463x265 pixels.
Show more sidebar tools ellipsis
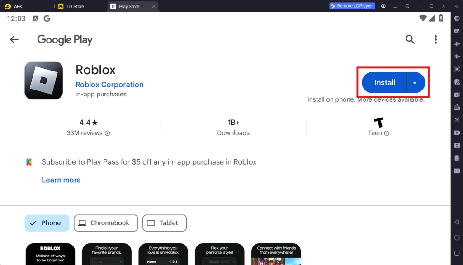pyautogui.click(x=457, y=171)
